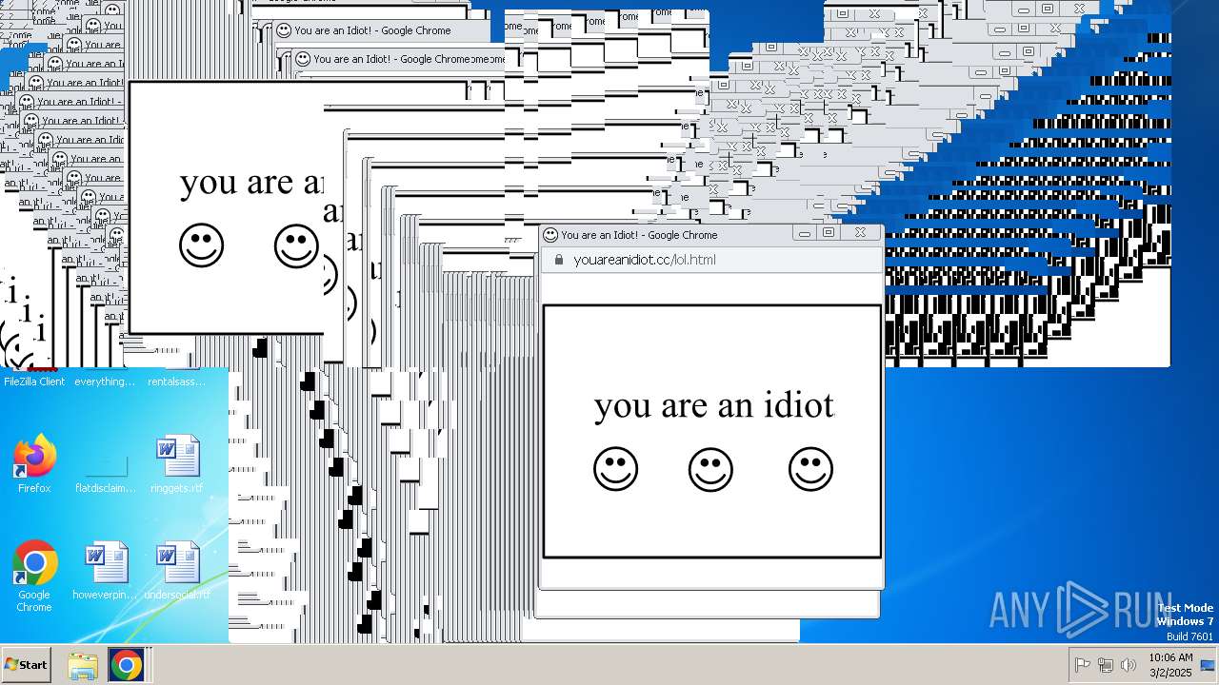This screenshot has height=685, width=1219.
Task: Open the ringgets.rtf desktop document
Action: pos(177,464)
